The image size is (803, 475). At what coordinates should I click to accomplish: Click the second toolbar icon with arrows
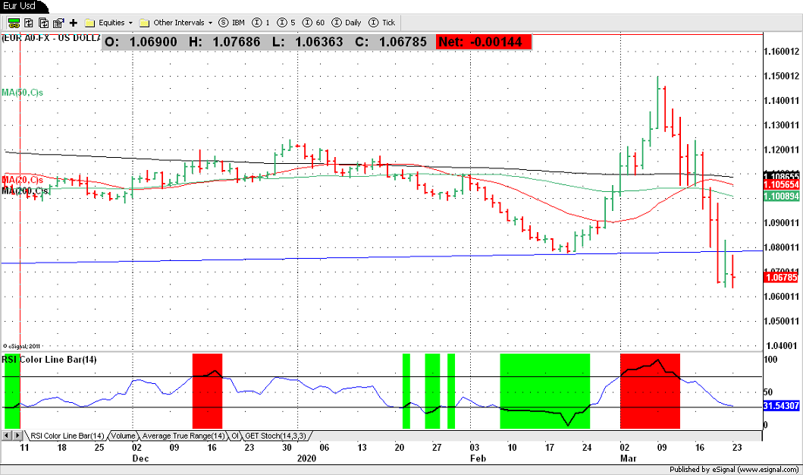[x=29, y=23]
